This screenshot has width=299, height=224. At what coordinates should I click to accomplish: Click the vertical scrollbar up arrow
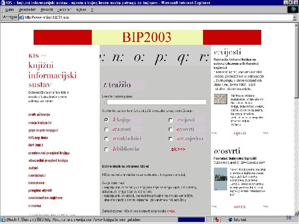[296, 25]
